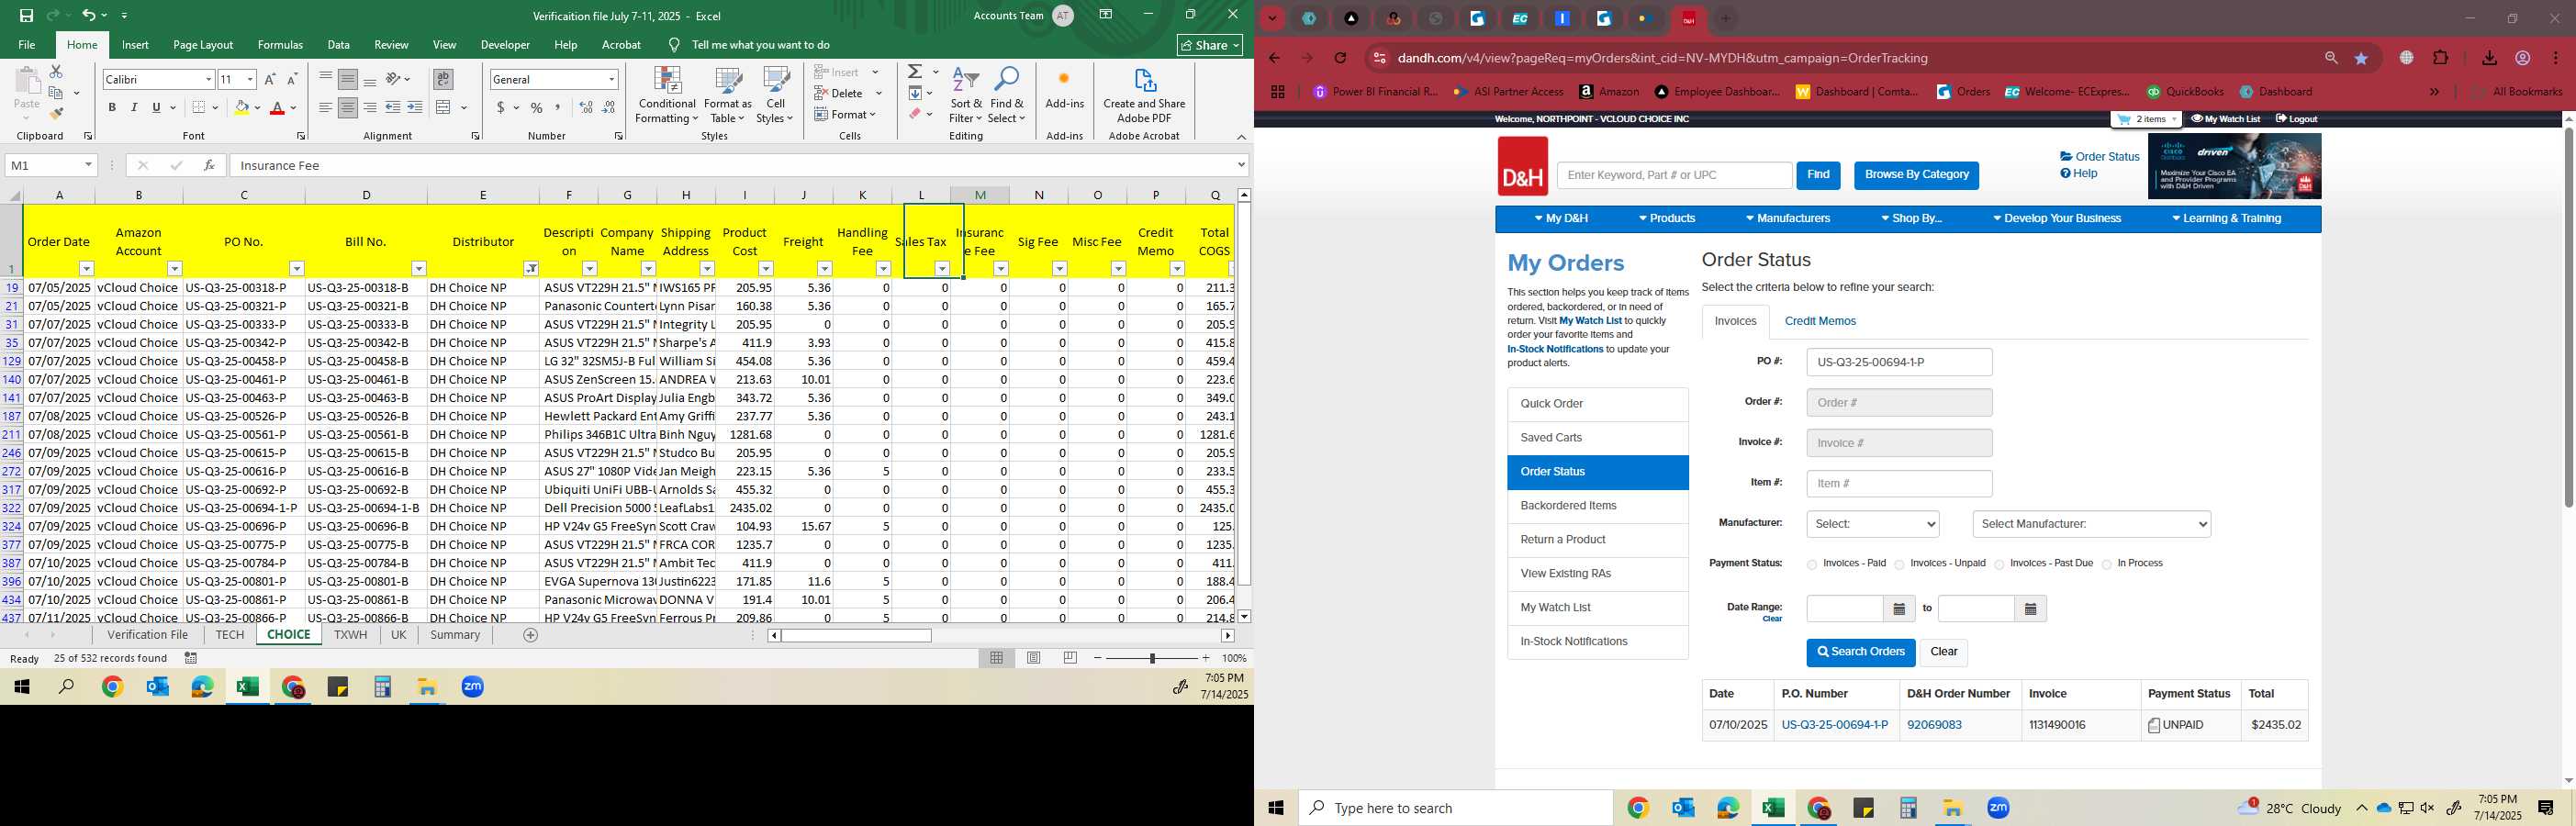
Task: Click the Font Color red A swatch
Action: (277, 107)
